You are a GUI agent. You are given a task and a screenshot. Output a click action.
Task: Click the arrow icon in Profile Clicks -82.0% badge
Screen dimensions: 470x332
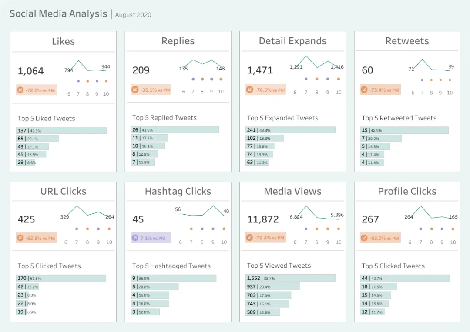click(x=364, y=238)
